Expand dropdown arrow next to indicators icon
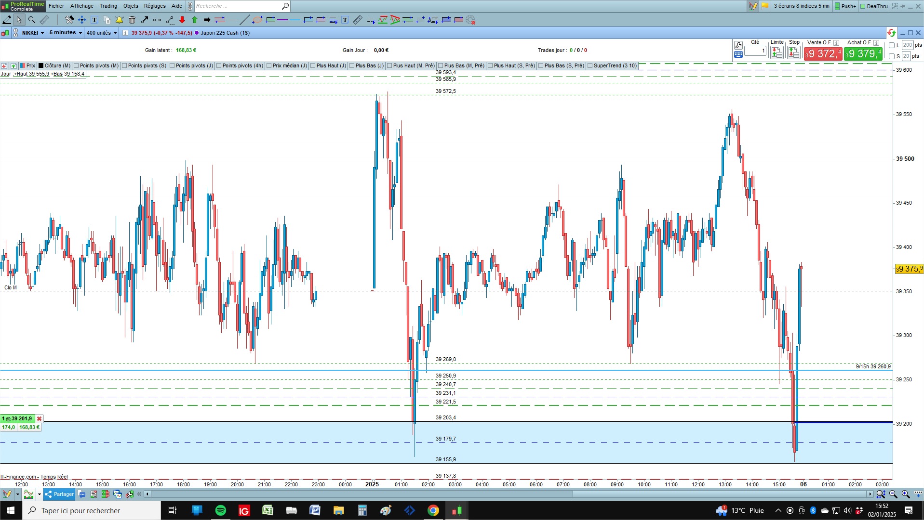924x520 pixels. [x=40, y=494]
